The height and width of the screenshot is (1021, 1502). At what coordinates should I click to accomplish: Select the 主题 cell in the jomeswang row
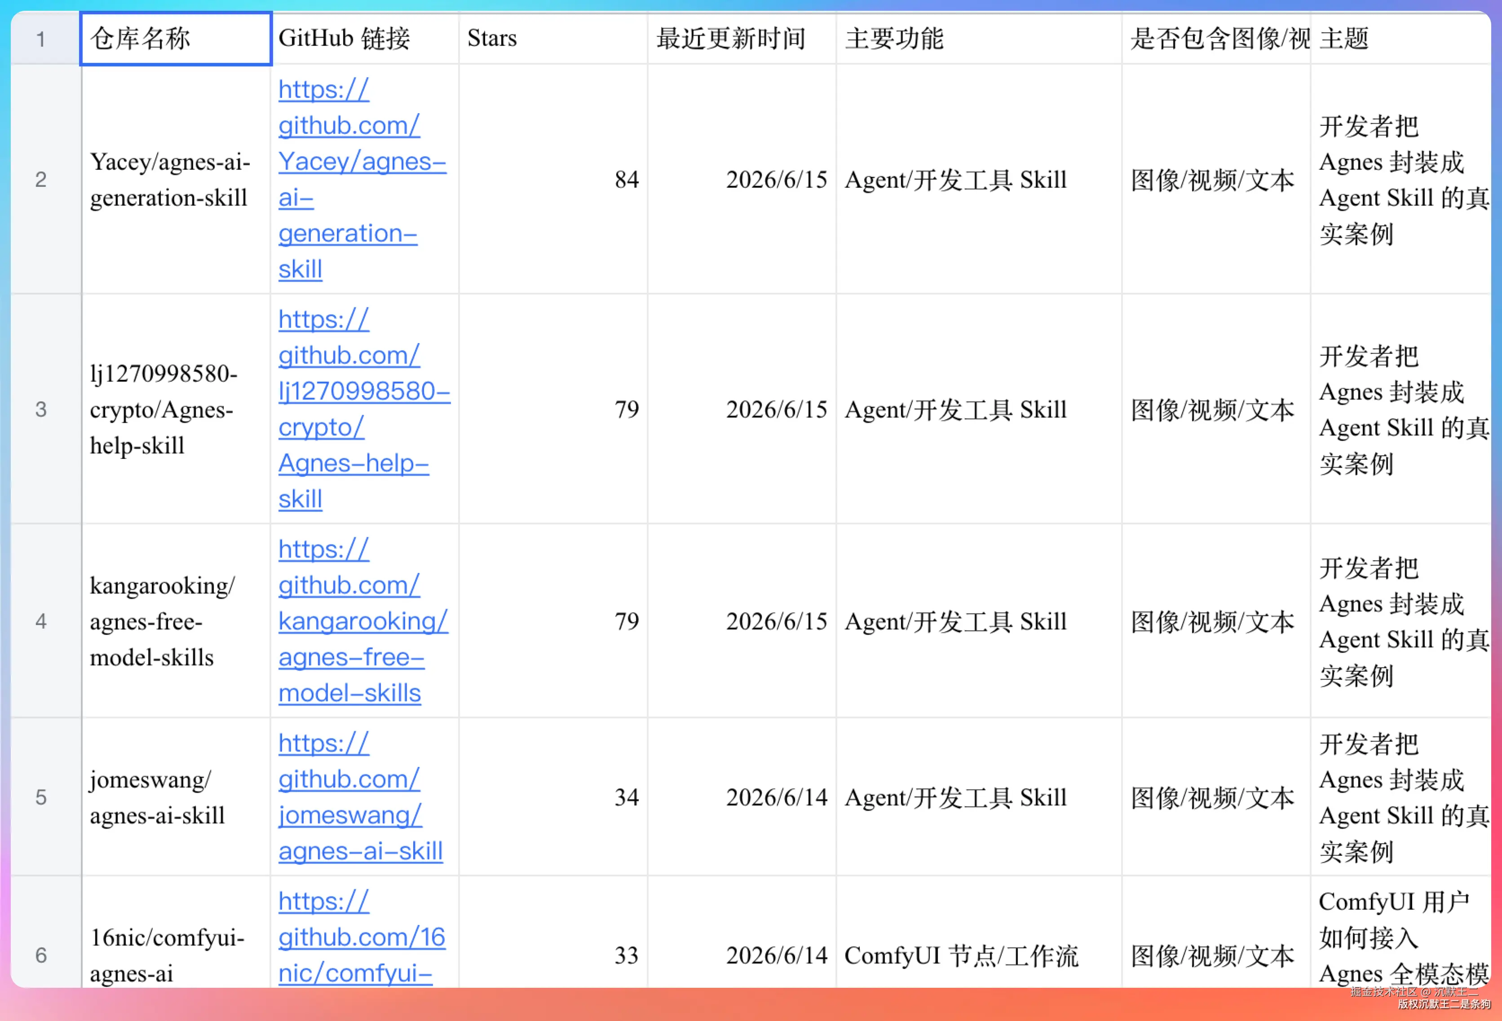1400,797
